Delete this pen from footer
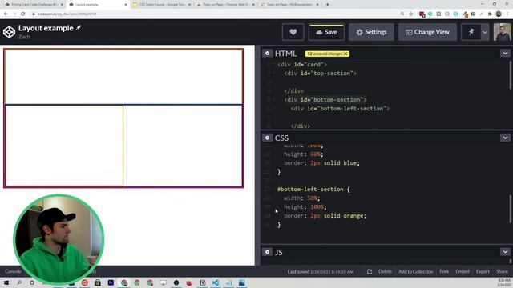The height and width of the screenshot is (288, 513). [x=385, y=272]
